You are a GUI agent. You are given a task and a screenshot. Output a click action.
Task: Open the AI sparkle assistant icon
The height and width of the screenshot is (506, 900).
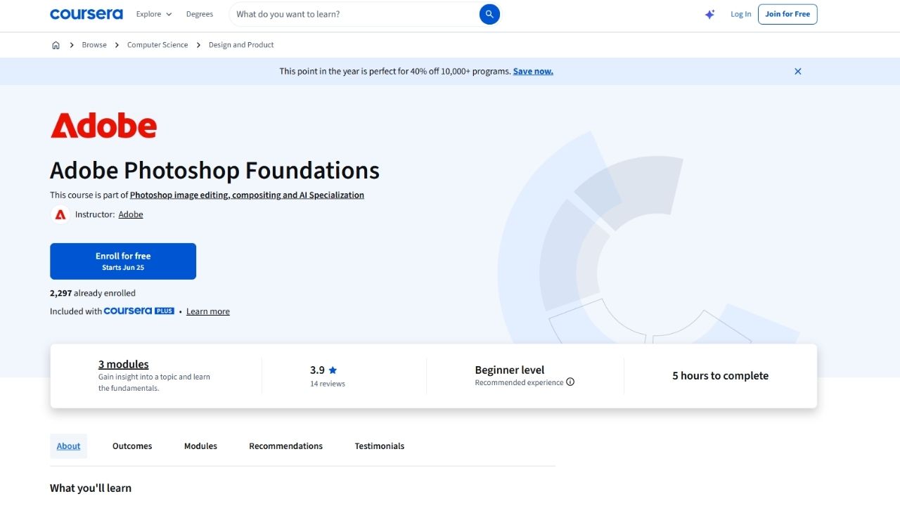709,14
